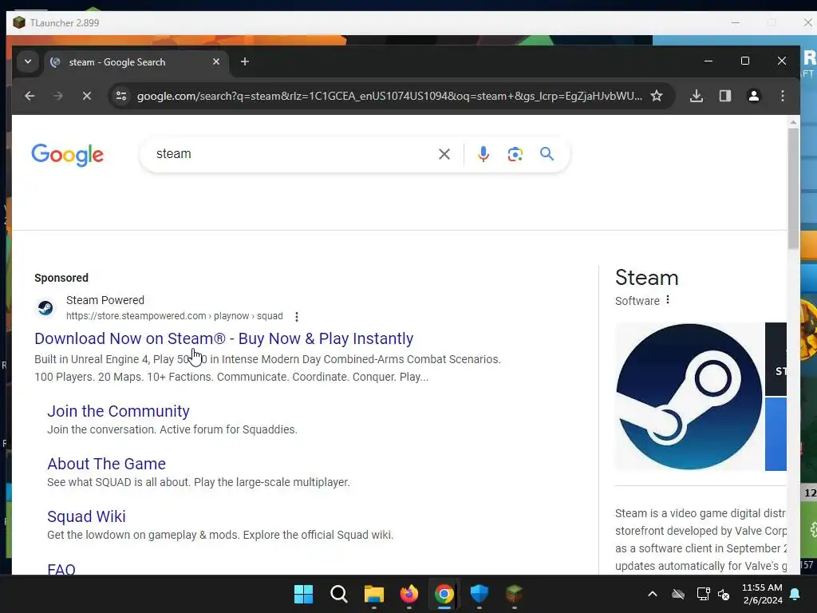This screenshot has height=613, width=817.
Task: Click the page vertical scrollbar
Action: [793, 189]
